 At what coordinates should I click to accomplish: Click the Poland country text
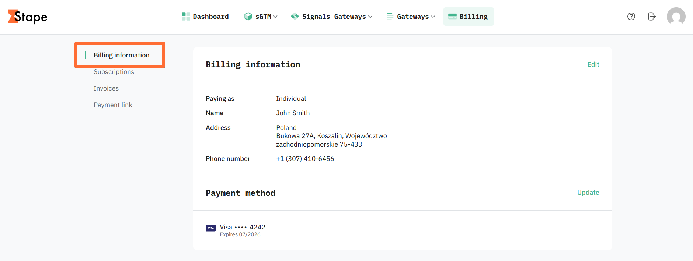point(286,128)
